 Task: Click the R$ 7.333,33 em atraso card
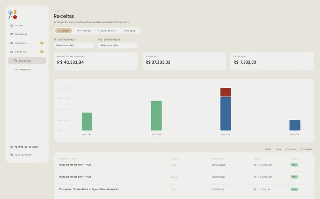coord(272,62)
